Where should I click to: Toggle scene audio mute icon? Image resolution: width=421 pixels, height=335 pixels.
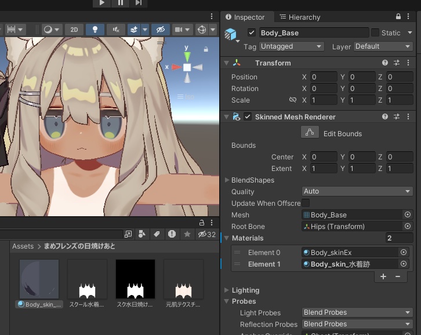[115, 30]
